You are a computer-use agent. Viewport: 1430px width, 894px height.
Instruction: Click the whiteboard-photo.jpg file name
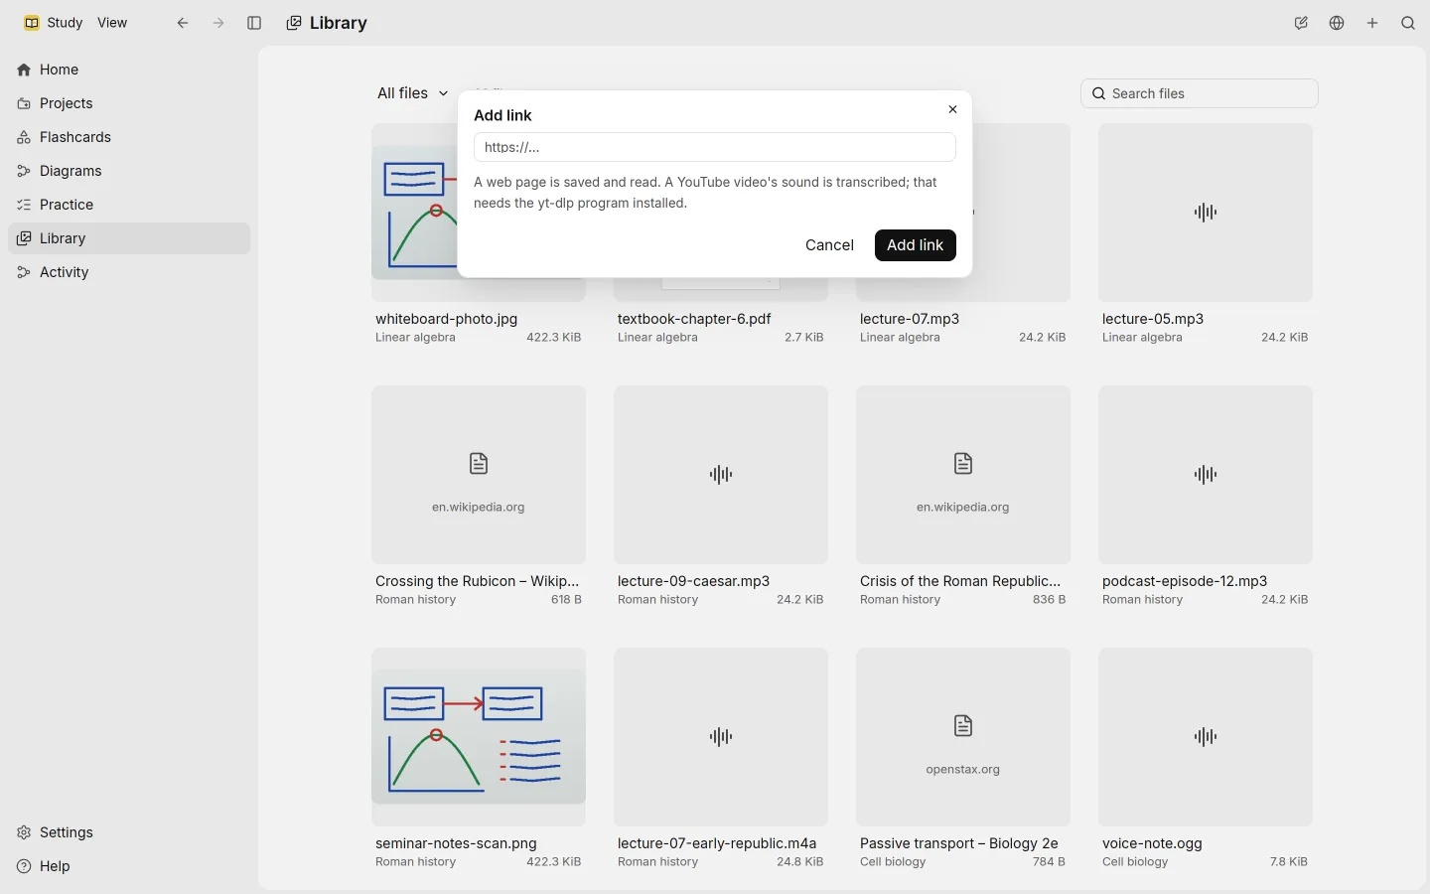click(x=447, y=319)
